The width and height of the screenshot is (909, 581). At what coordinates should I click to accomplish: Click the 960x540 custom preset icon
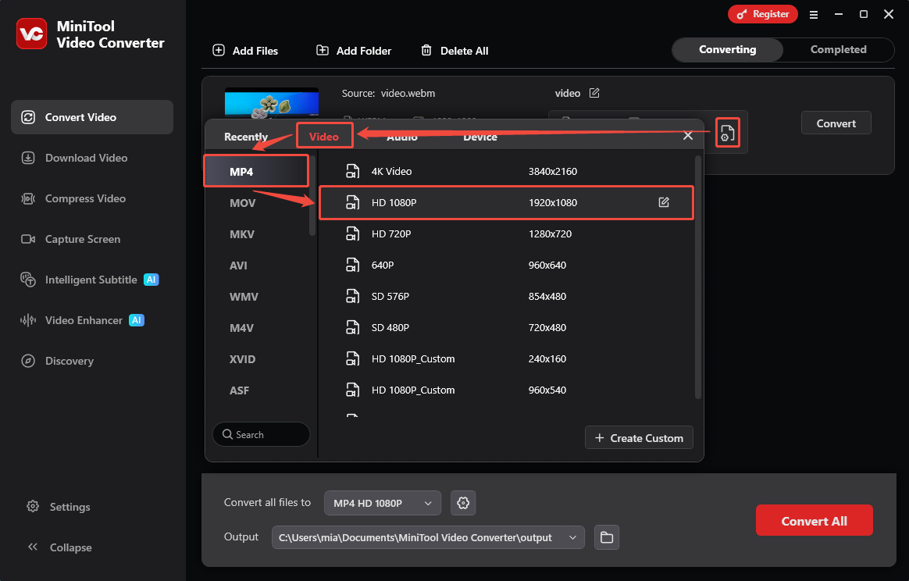click(352, 390)
